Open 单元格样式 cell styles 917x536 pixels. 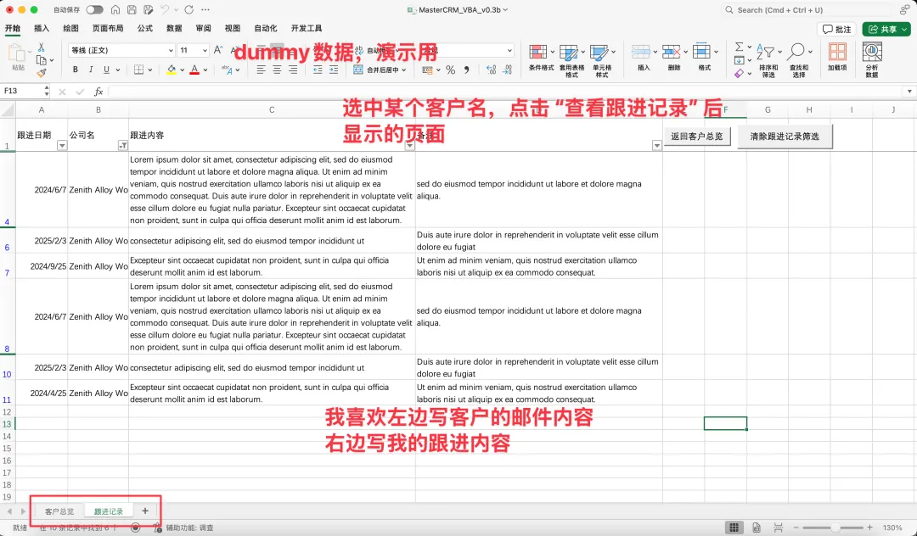(x=602, y=60)
